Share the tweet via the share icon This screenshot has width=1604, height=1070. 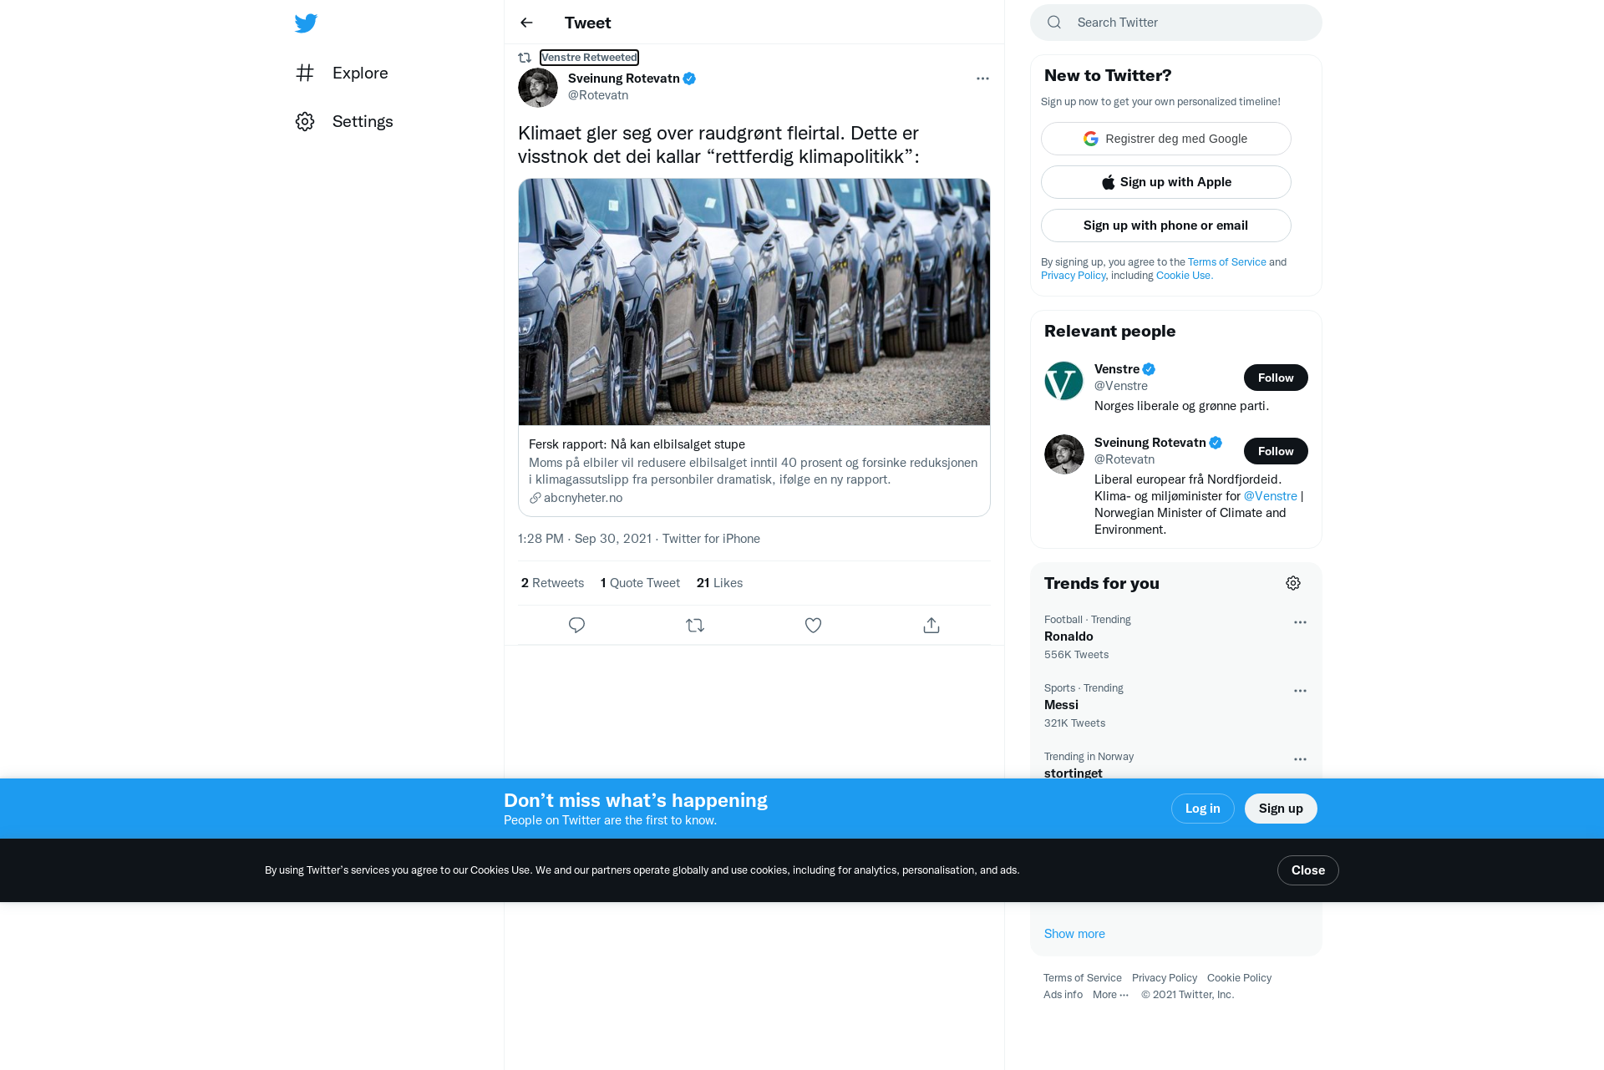click(931, 625)
